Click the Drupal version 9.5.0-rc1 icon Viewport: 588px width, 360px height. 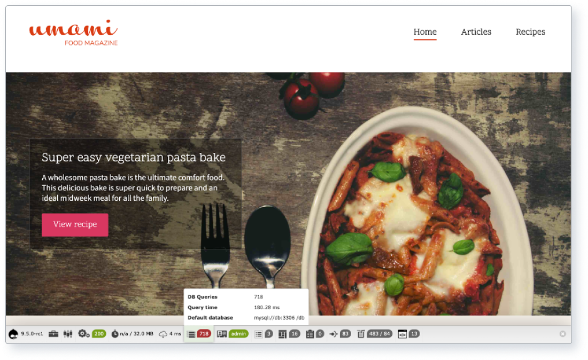pos(13,334)
